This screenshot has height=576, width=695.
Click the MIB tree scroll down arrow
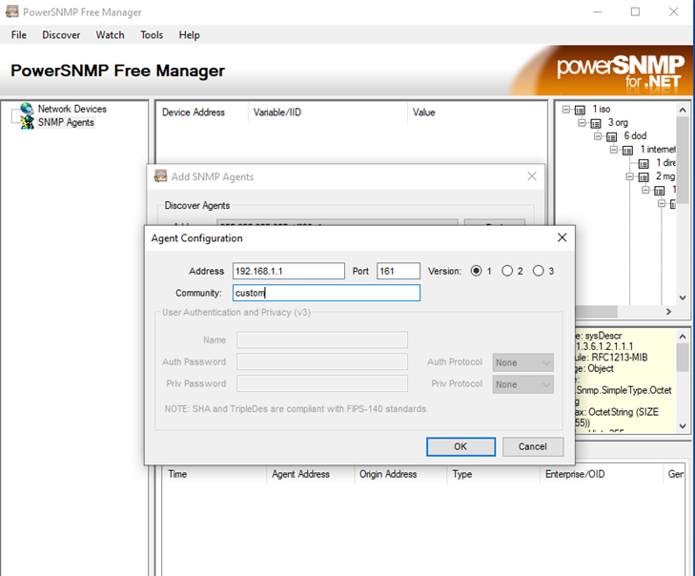pos(683,298)
